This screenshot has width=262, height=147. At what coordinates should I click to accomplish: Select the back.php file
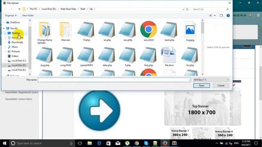(x=169, y=31)
